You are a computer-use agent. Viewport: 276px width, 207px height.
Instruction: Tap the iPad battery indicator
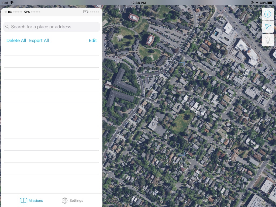pyautogui.click(x=271, y=3)
